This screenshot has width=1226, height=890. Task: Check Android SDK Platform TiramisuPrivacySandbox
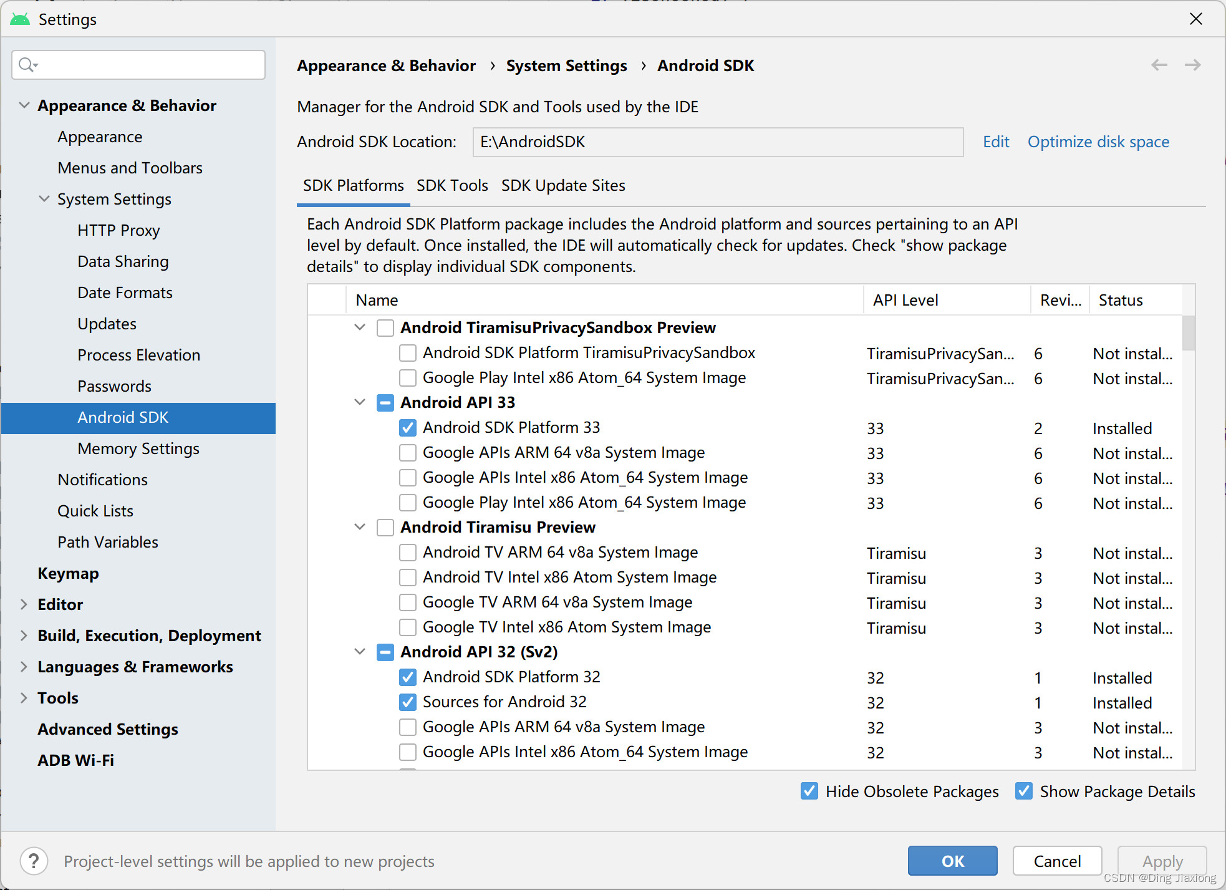[408, 353]
